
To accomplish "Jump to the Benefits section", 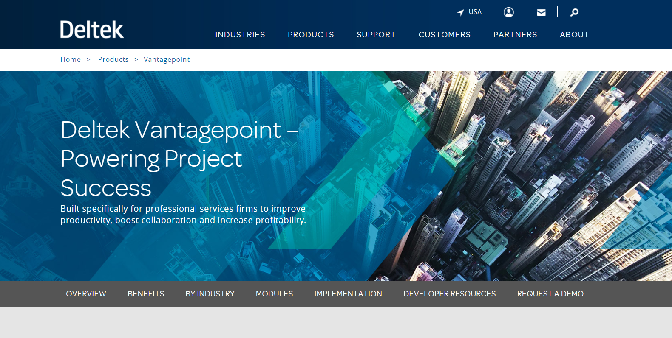I will 146,294.
